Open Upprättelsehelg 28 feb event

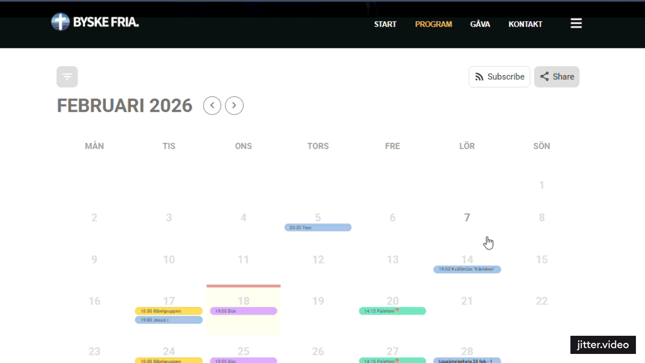tap(467, 360)
